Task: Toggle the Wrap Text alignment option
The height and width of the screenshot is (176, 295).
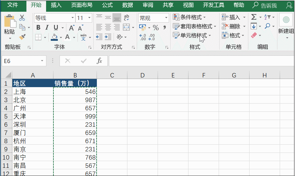Action: (127, 18)
